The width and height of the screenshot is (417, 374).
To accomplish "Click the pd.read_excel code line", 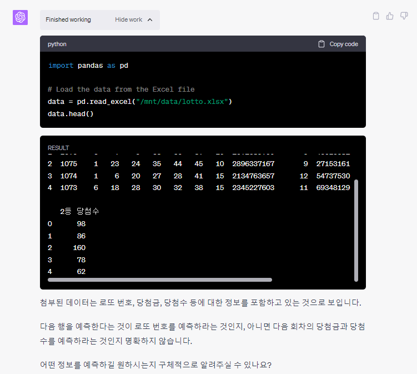I will tap(140, 102).
